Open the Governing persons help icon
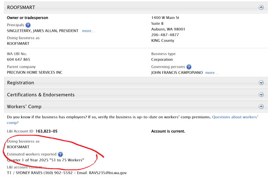 189,67
